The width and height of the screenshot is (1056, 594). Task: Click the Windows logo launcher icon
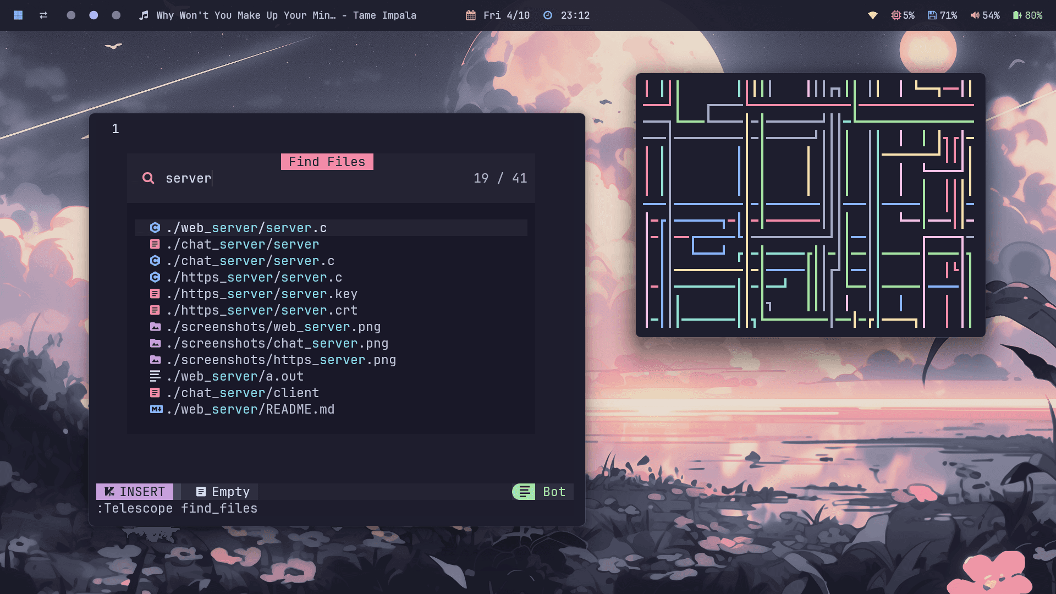tap(18, 15)
